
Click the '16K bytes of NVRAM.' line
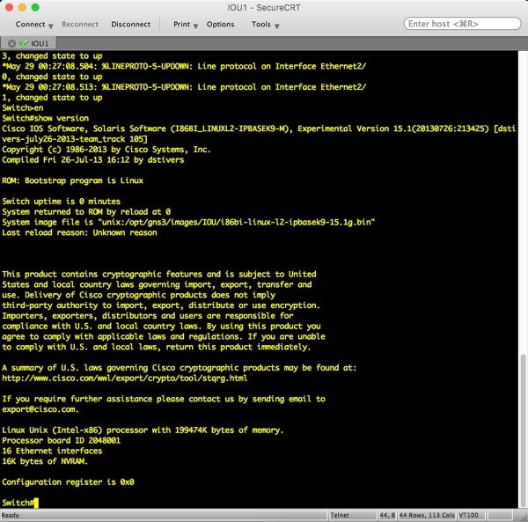pos(45,461)
